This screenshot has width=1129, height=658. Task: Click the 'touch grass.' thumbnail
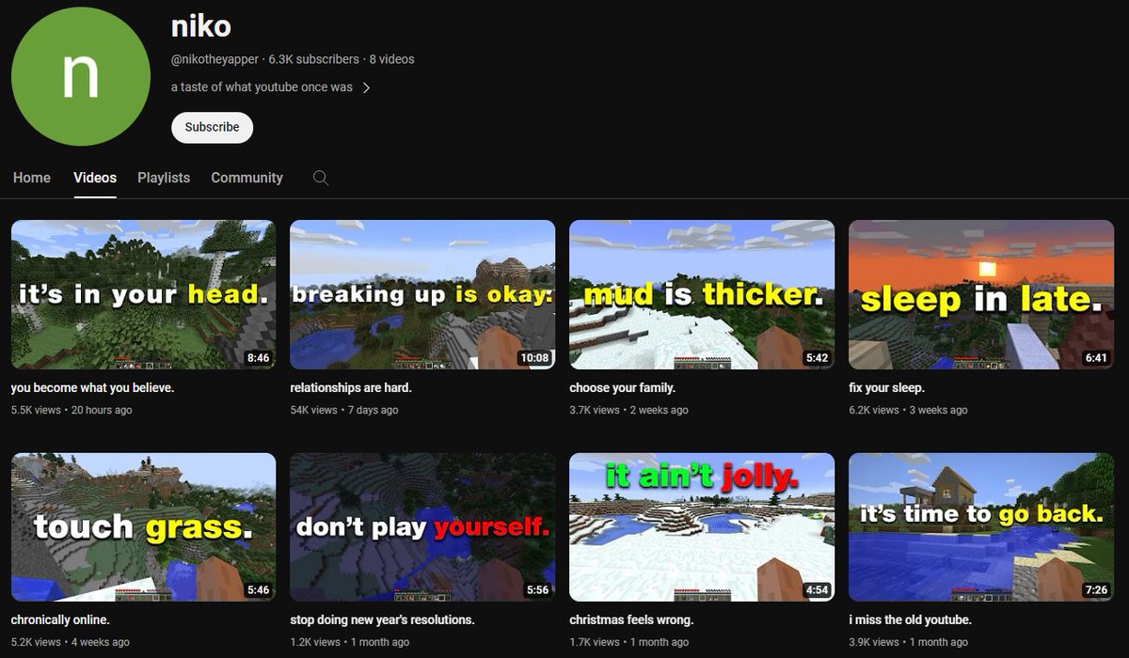(x=142, y=526)
